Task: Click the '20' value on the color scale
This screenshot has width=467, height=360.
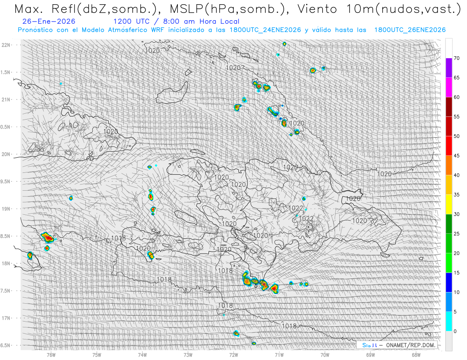Action: tap(457, 253)
